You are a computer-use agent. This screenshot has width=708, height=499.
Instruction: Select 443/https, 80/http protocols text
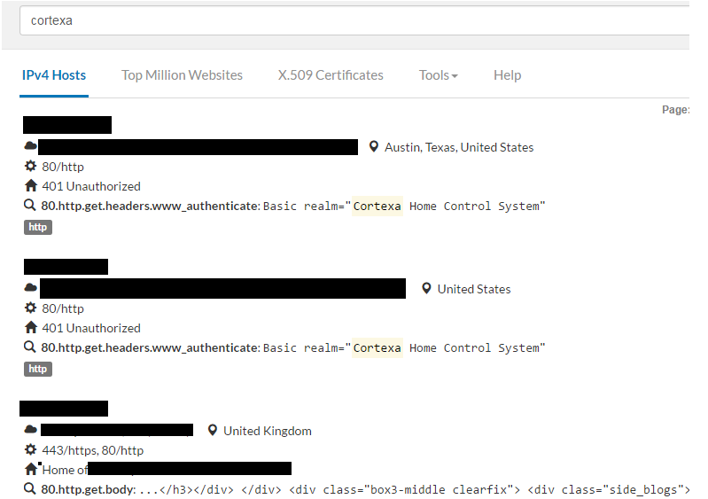click(92, 450)
